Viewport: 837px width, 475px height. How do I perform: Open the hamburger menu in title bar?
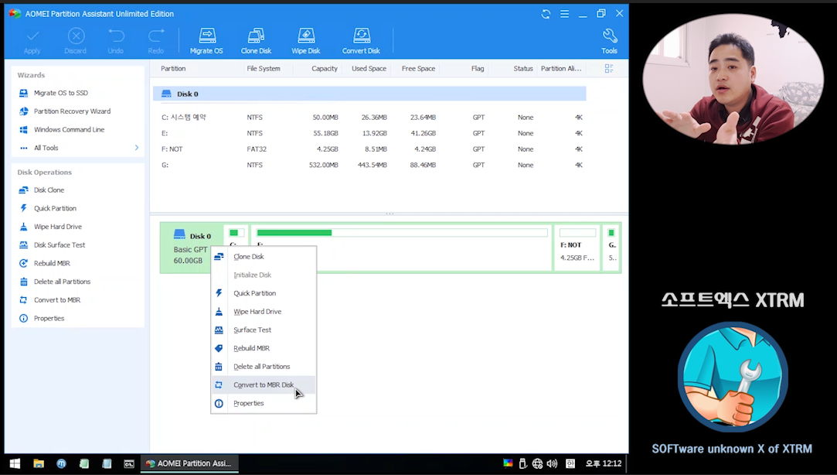pyautogui.click(x=564, y=14)
